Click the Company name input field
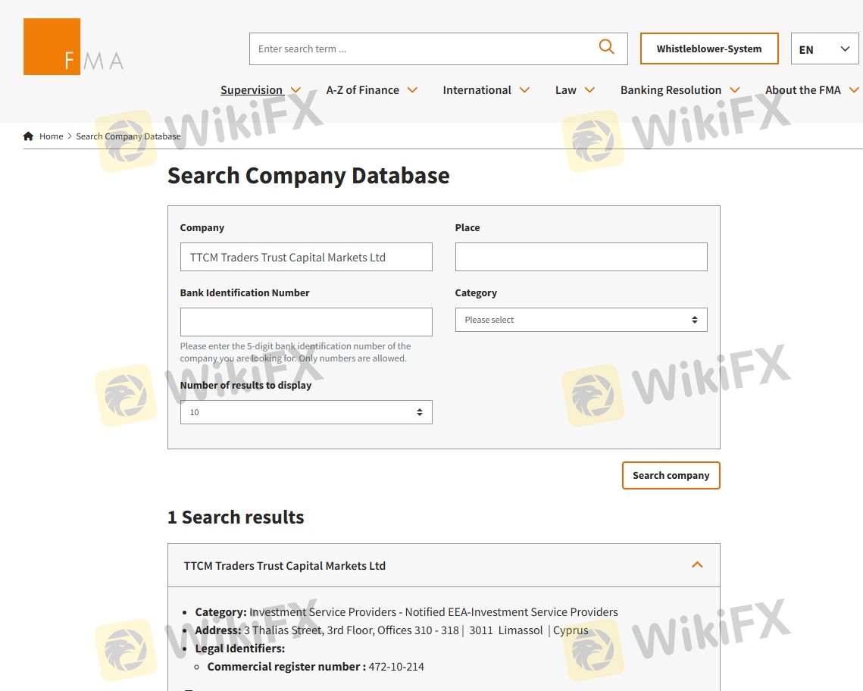Screen dimensions: 863x691 [x=306, y=257]
